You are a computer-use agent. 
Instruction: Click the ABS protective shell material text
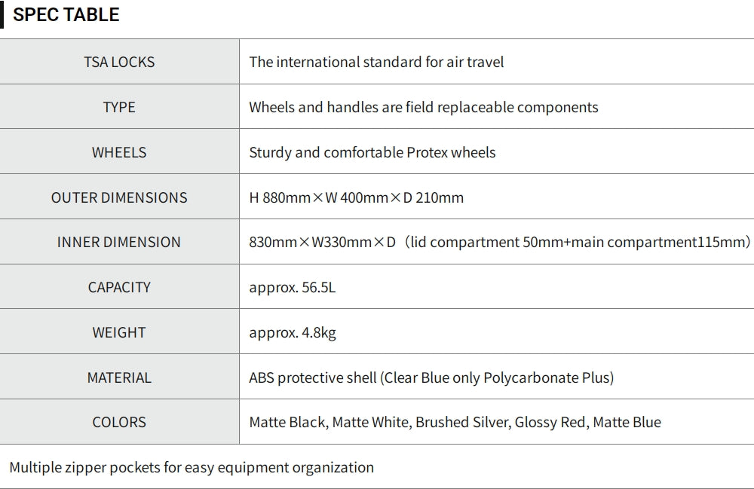pyautogui.click(x=431, y=377)
